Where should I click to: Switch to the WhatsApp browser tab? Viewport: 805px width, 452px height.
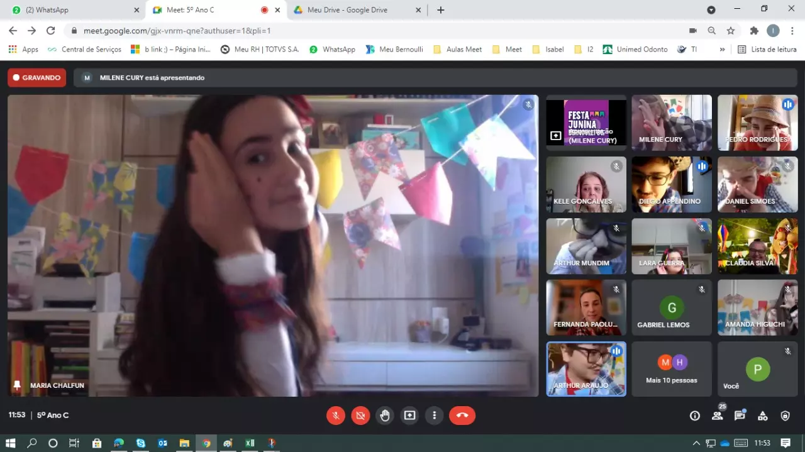pyautogui.click(x=72, y=10)
